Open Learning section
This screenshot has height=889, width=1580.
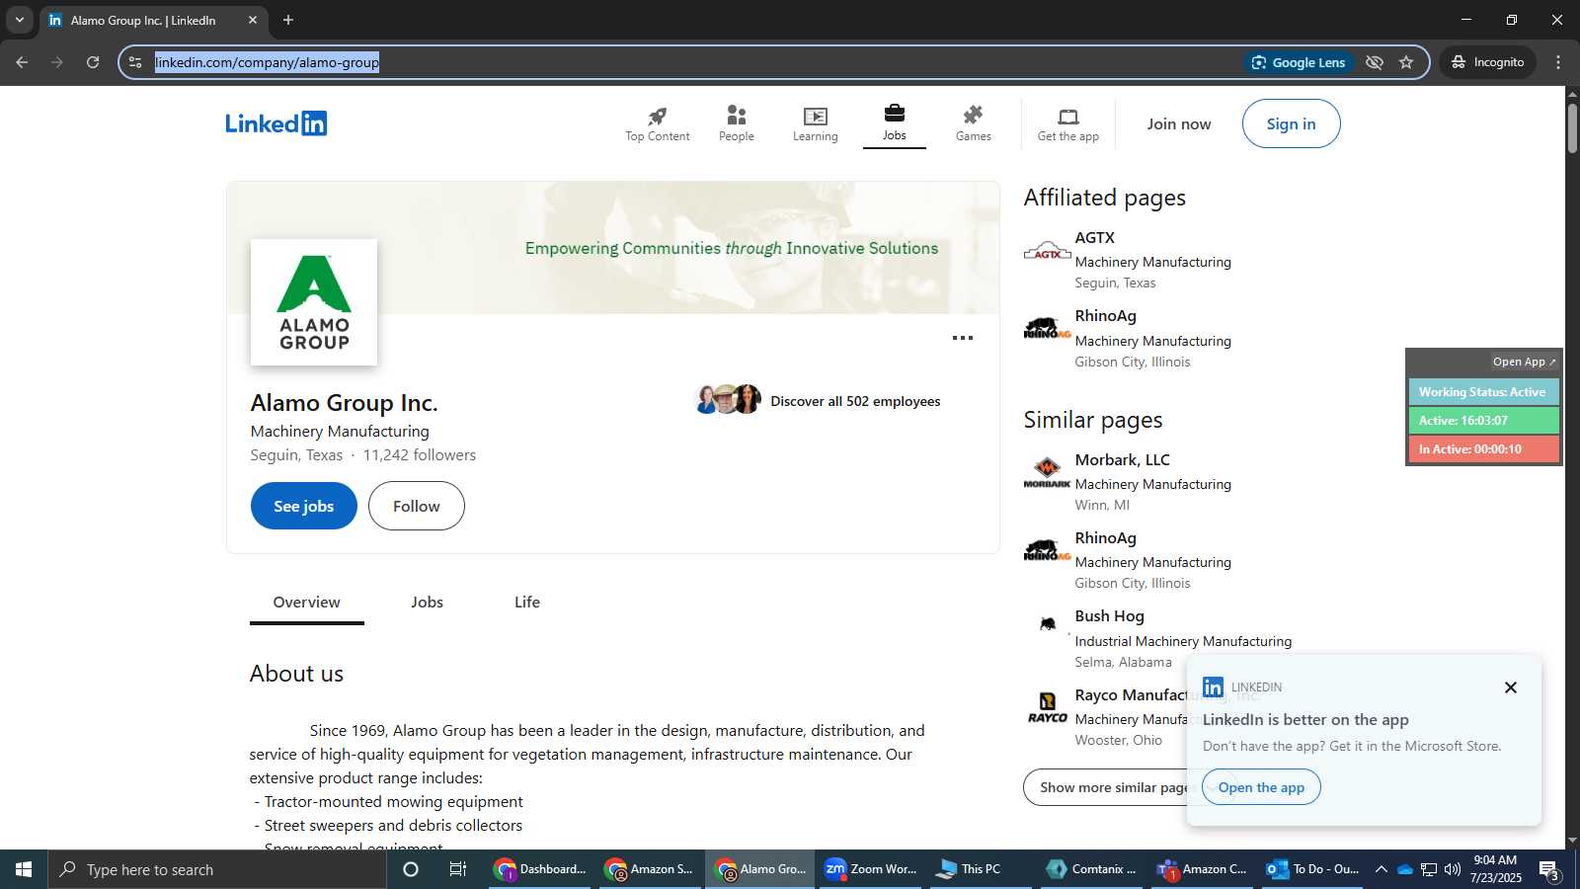click(815, 124)
